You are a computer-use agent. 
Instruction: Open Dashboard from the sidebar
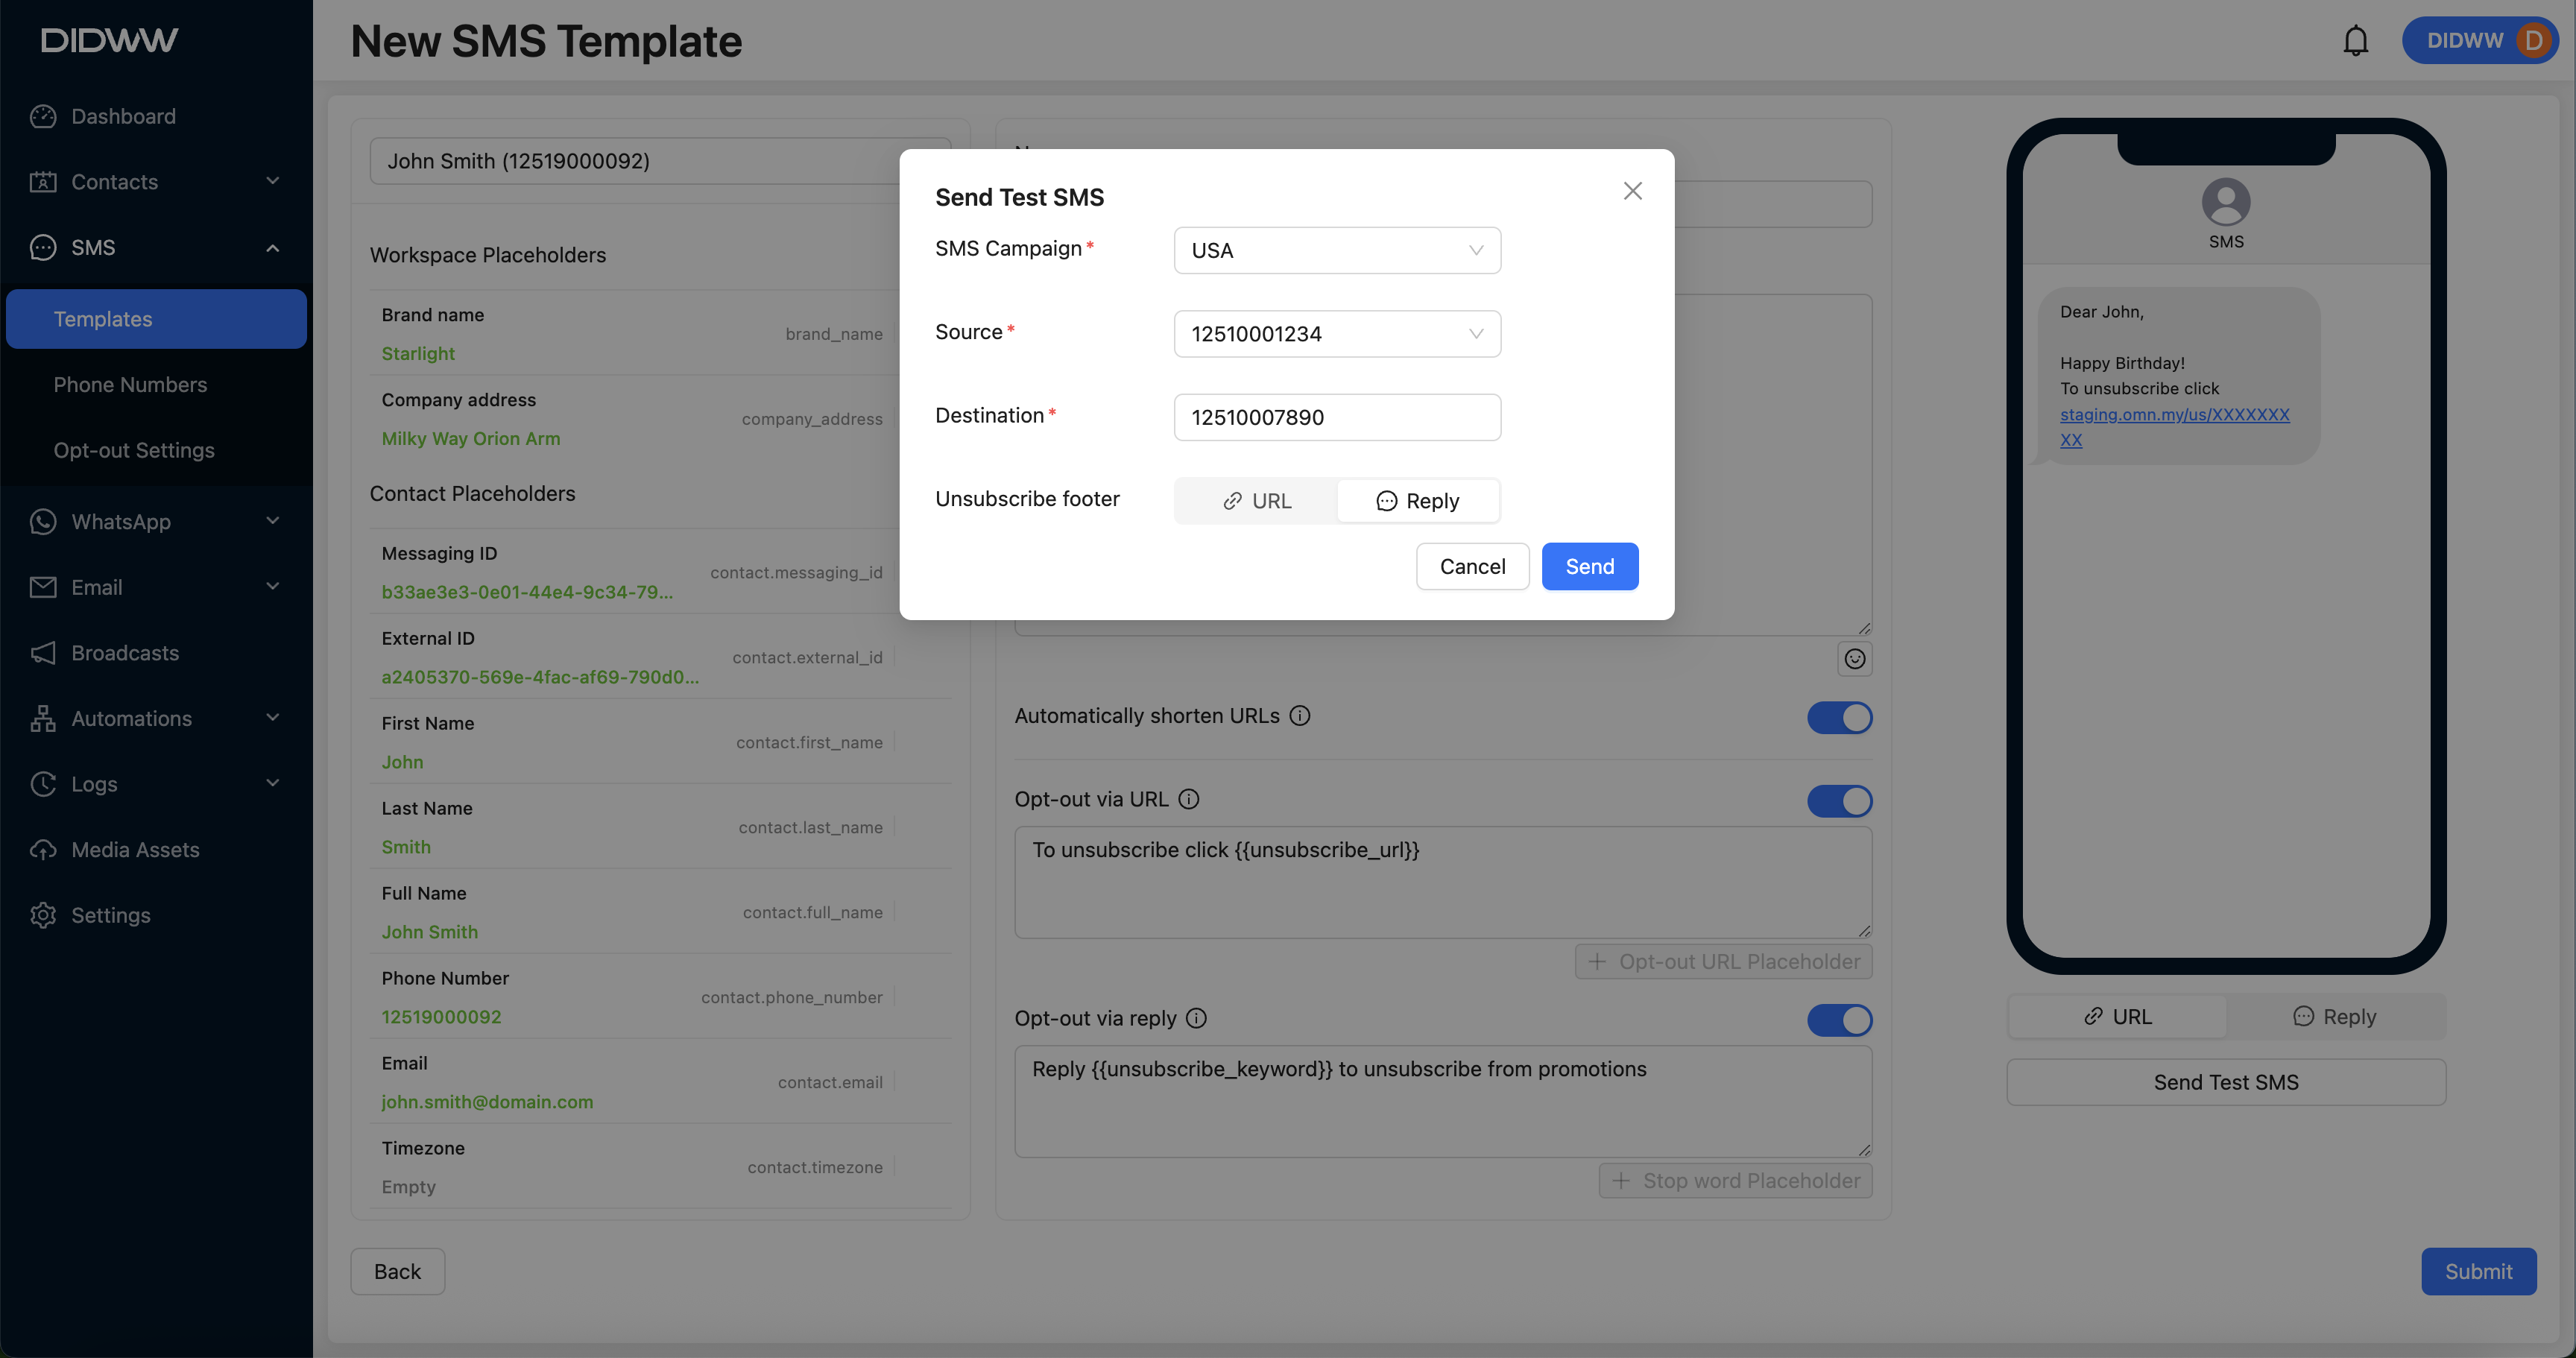pyautogui.click(x=123, y=116)
